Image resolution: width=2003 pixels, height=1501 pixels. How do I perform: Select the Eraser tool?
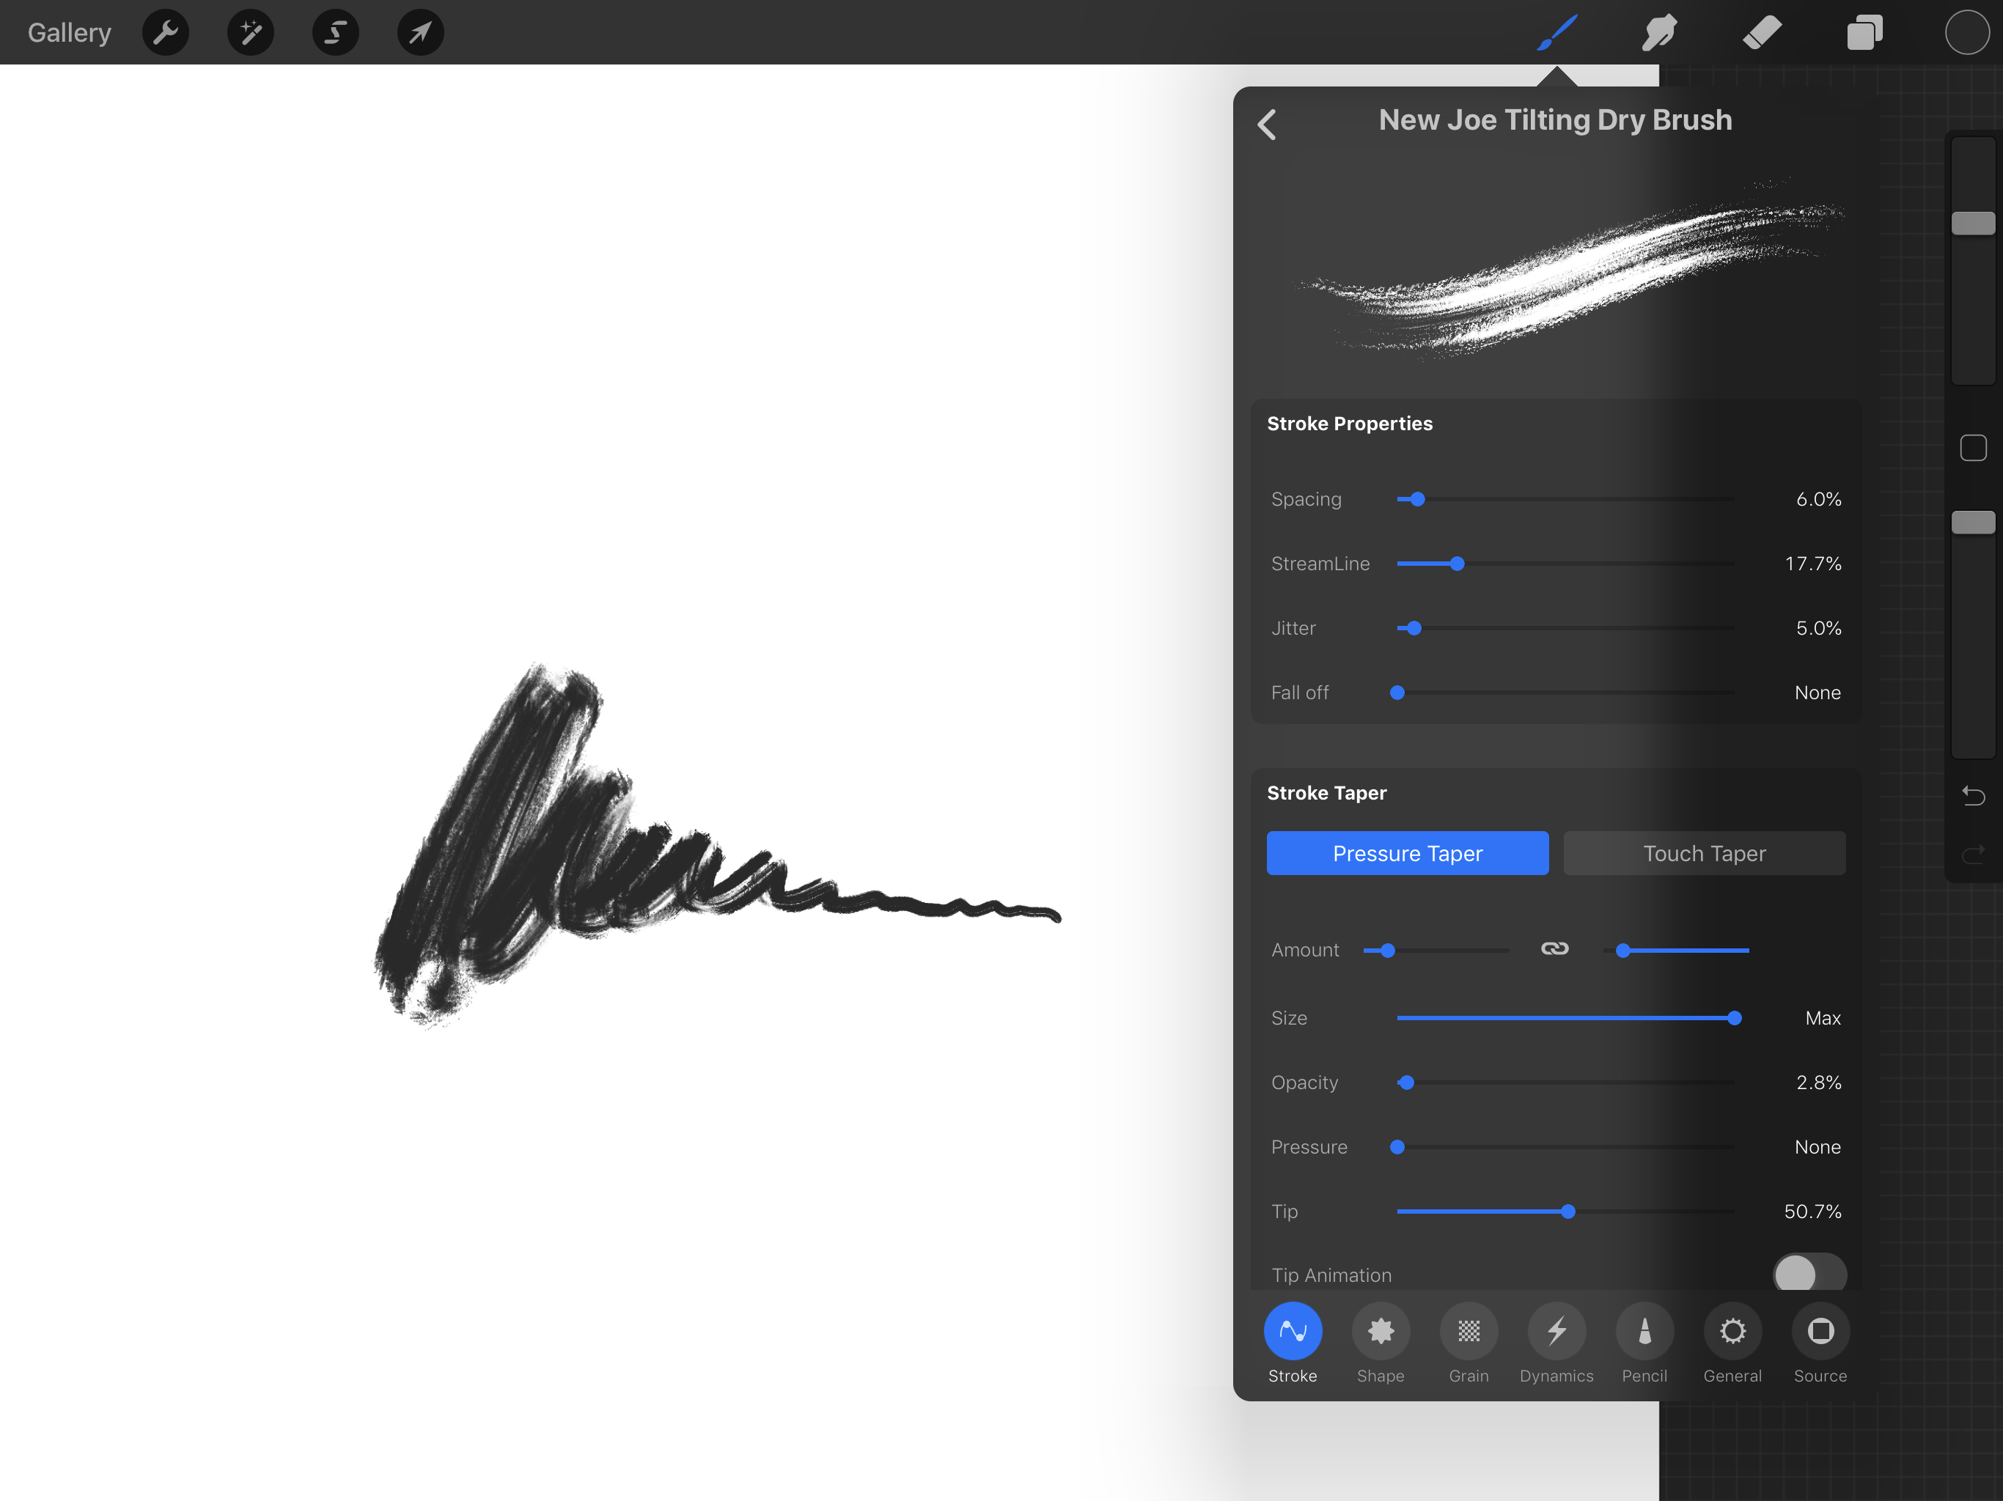click(x=1762, y=32)
